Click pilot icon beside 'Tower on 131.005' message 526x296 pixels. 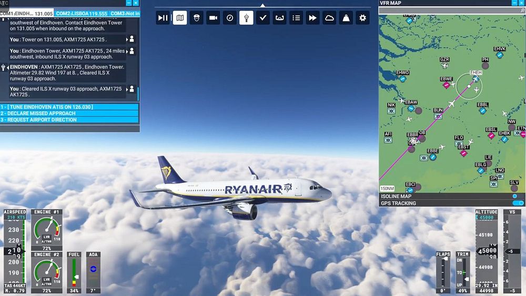coord(132,39)
